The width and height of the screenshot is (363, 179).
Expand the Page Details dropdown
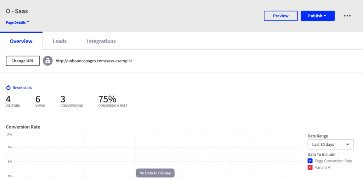(18, 22)
